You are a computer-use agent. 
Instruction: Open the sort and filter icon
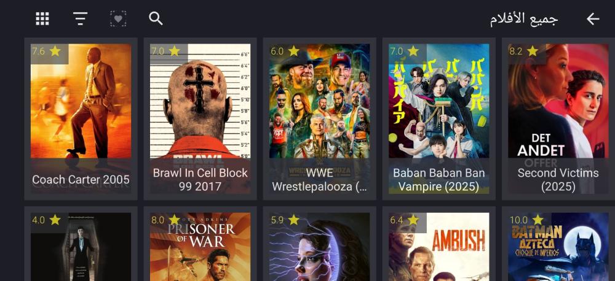coord(80,19)
